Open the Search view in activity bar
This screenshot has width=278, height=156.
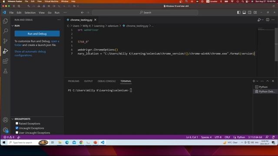pyautogui.click(x=5, y=31)
